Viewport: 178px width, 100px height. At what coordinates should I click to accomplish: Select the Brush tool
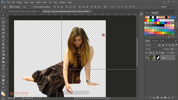(x=3, y=40)
